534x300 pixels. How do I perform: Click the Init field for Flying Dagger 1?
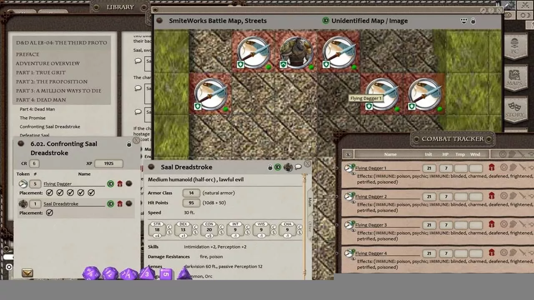click(429, 168)
